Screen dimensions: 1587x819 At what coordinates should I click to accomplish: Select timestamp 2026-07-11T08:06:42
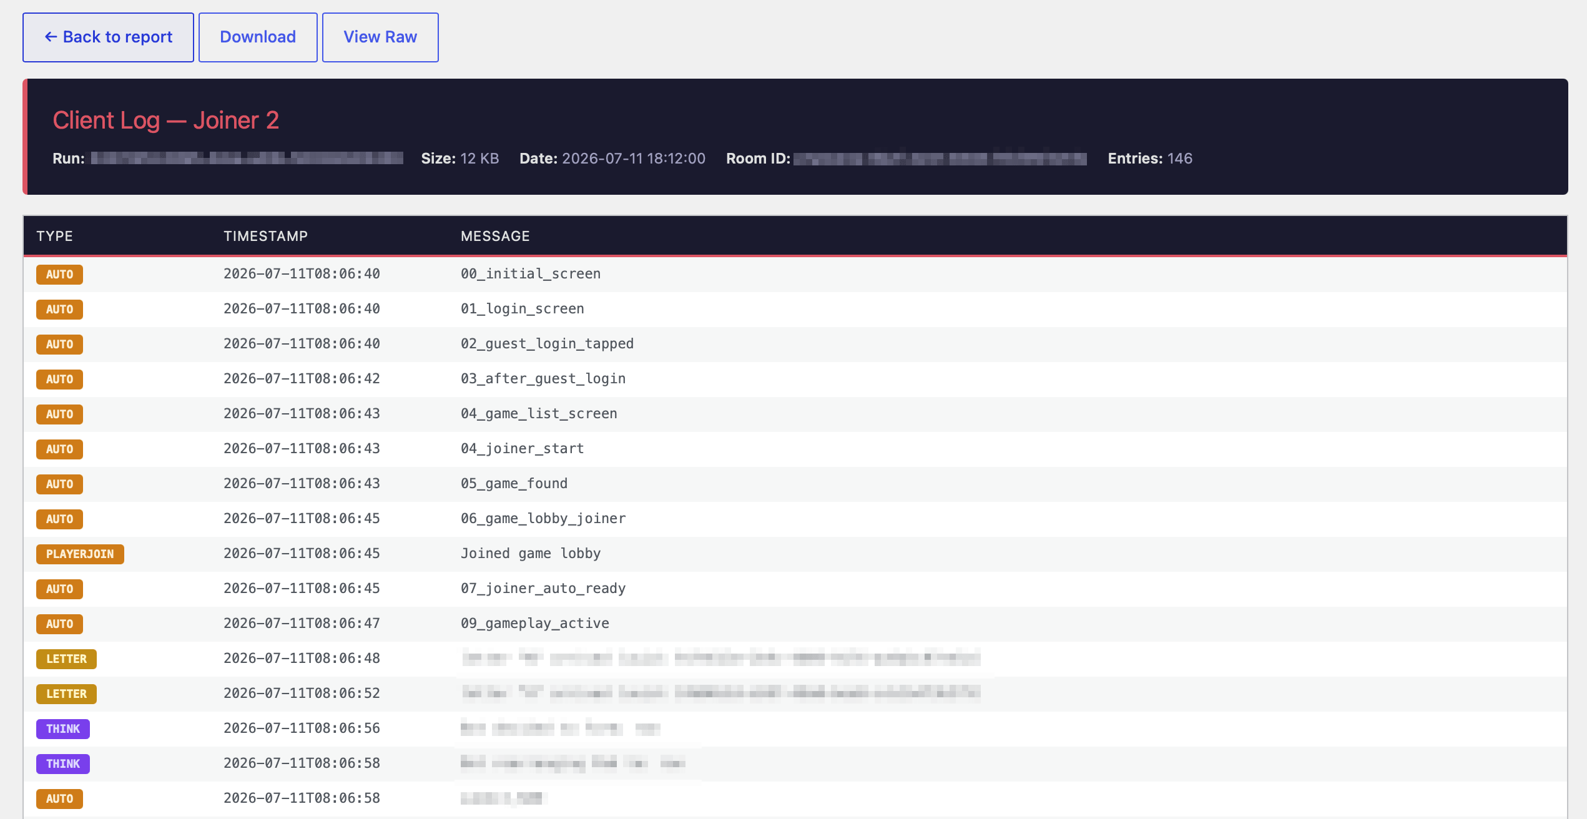[x=302, y=379]
